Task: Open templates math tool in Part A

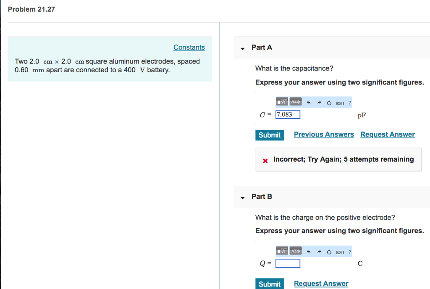Action: [282, 102]
